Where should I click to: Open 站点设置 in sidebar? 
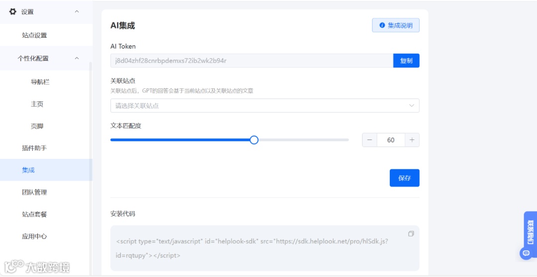pyautogui.click(x=34, y=35)
